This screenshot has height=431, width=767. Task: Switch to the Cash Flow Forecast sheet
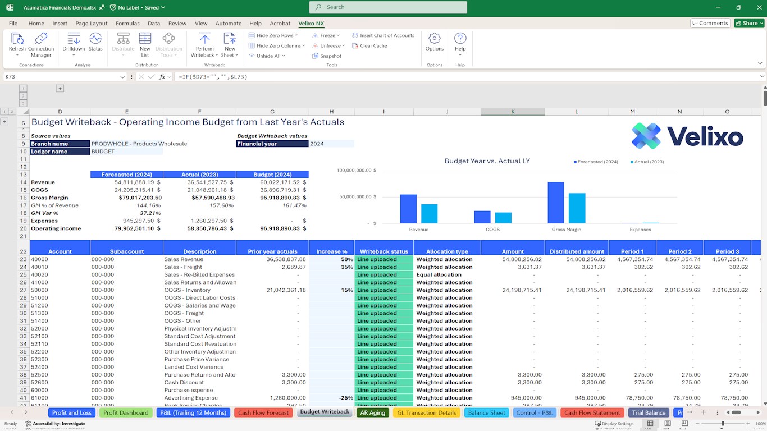pyautogui.click(x=263, y=412)
